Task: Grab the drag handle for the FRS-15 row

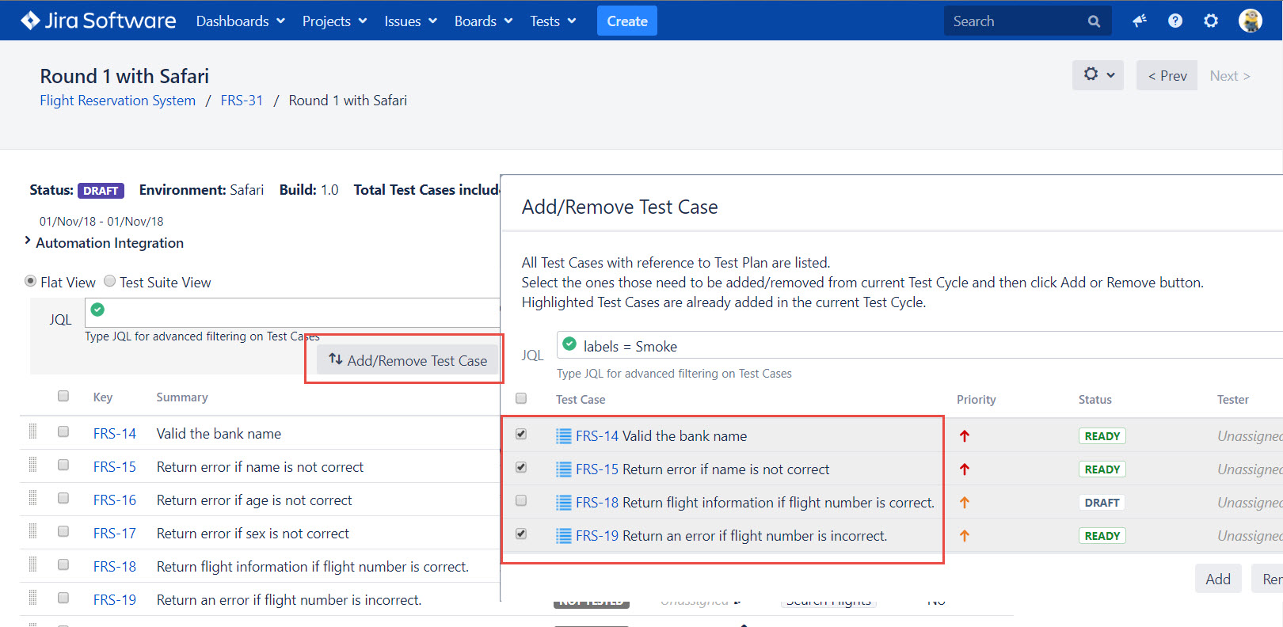Action: (x=32, y=465)
